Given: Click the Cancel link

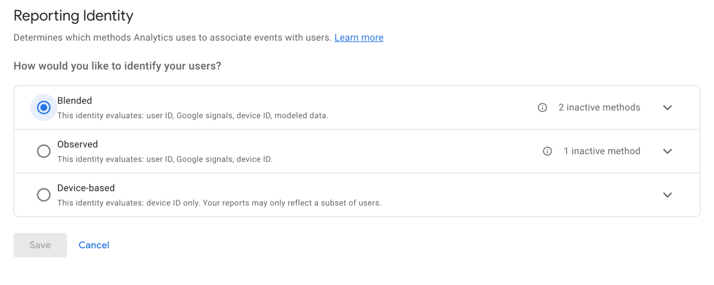Looking at the screenshot, I should 94,245.
